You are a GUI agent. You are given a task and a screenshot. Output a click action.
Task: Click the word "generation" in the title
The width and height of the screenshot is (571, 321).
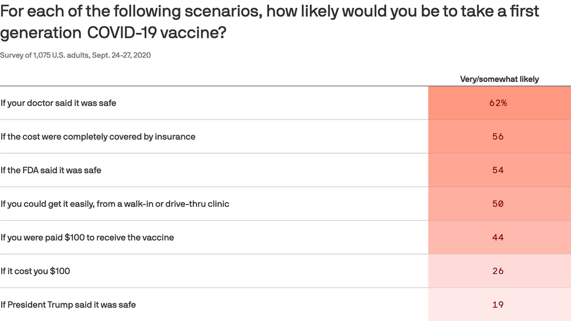coord(40,33)
